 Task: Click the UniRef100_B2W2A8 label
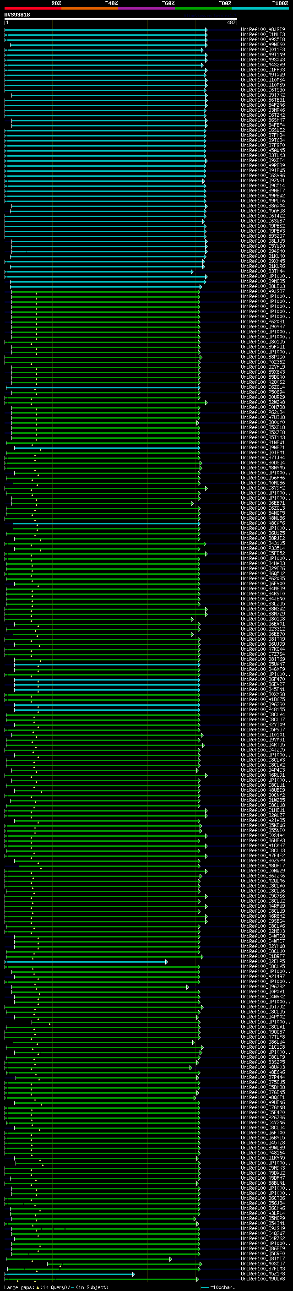[263, 403]
